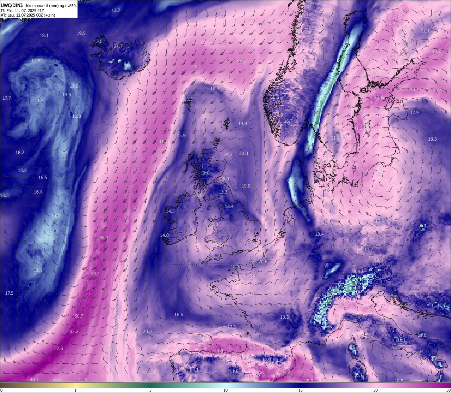Click the 20.6 value label
Viewport: 451px width, 393px height.
click(263, 262)
